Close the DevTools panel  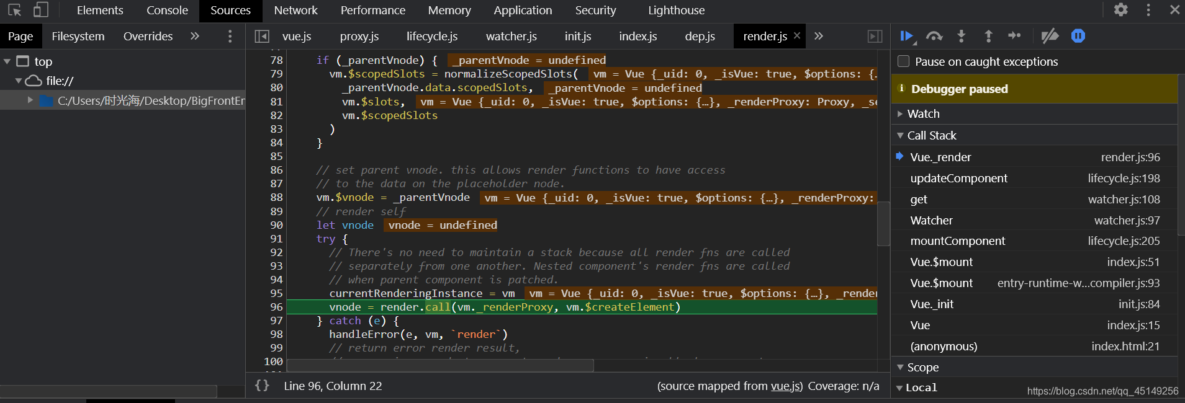point(1174,10)
